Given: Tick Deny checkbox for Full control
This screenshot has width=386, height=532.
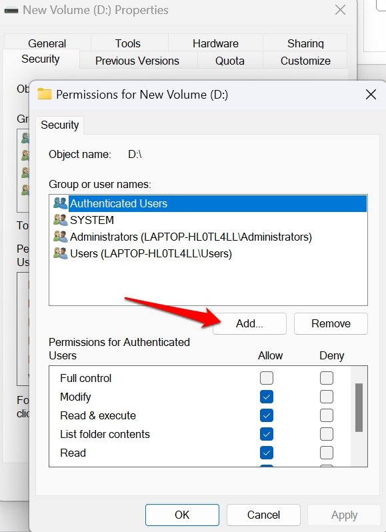Looking at the screenshot, I should coord(327,378).
